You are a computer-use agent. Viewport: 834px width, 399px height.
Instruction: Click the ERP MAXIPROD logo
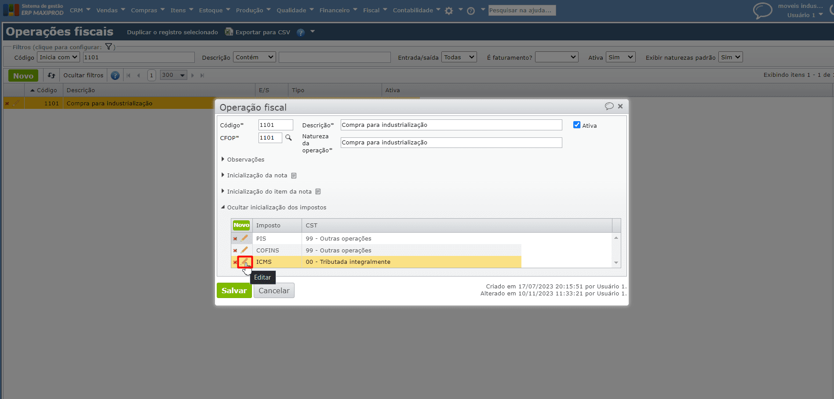click(33, 10)
